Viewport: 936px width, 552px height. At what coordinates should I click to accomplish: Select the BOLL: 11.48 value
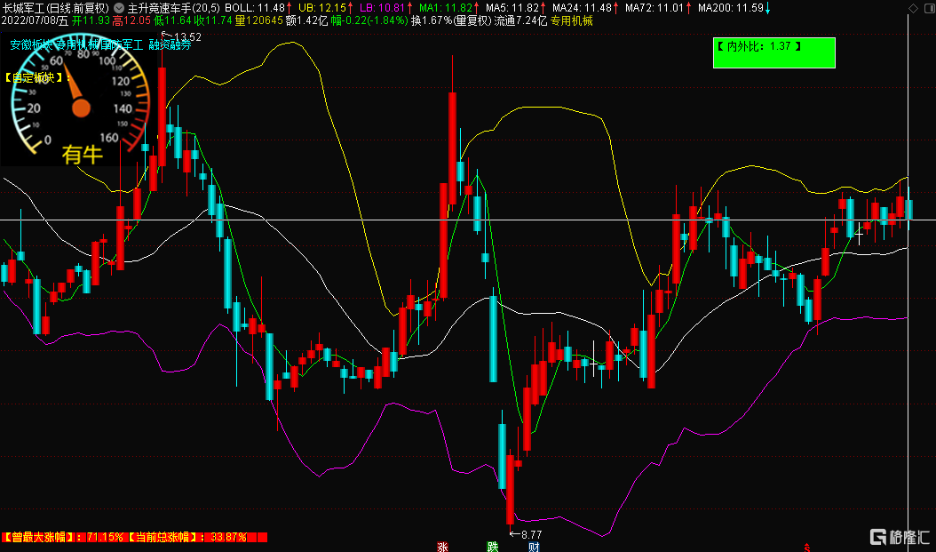[x=254, y=8]
